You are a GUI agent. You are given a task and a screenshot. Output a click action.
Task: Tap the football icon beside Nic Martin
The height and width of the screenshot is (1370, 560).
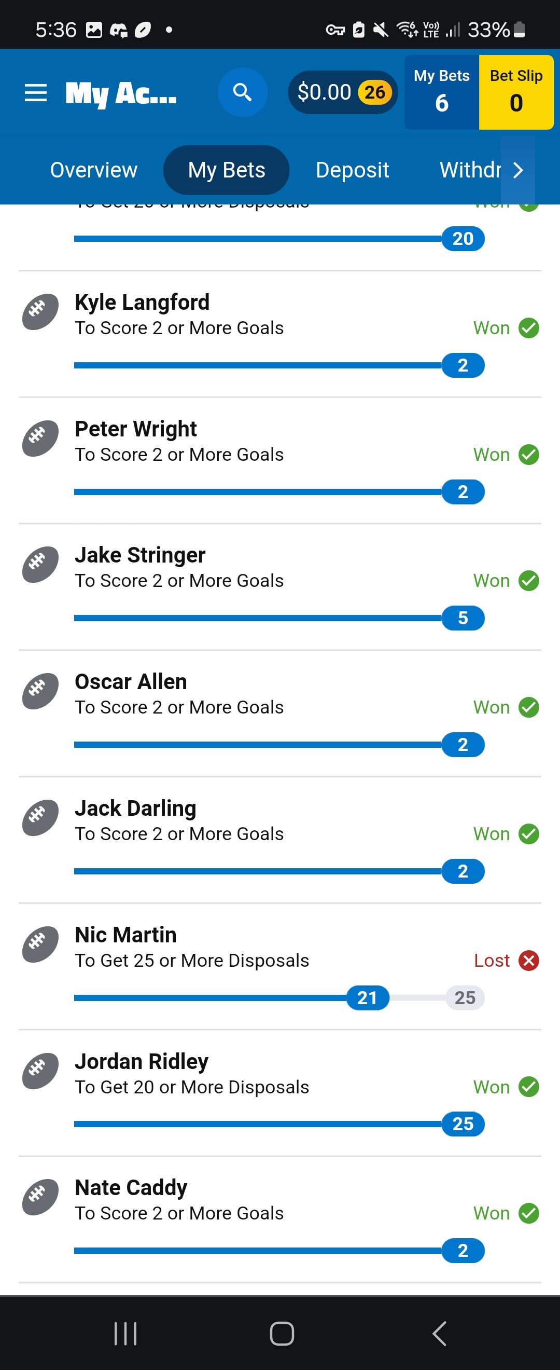[x=40, y=944]
